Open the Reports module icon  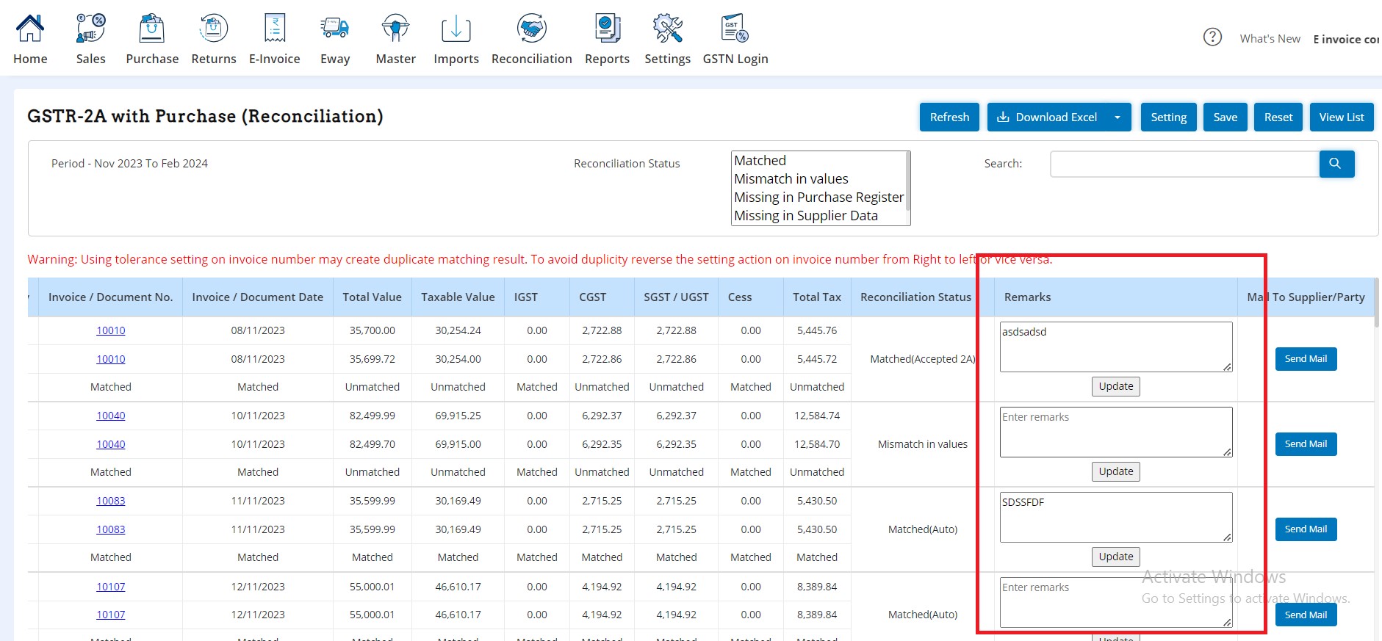coord(608,29)
